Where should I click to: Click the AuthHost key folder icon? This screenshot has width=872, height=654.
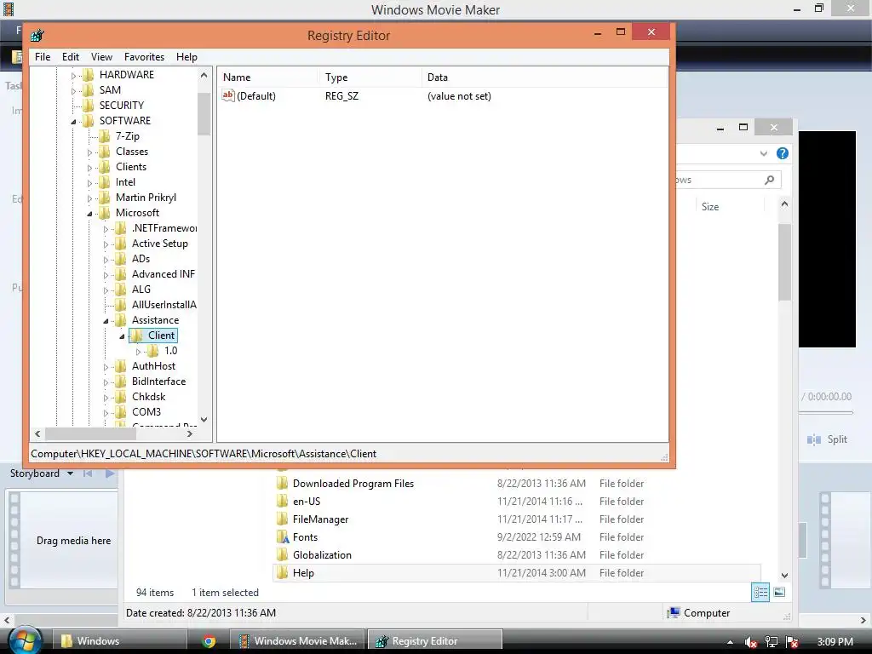pos(120,366)
